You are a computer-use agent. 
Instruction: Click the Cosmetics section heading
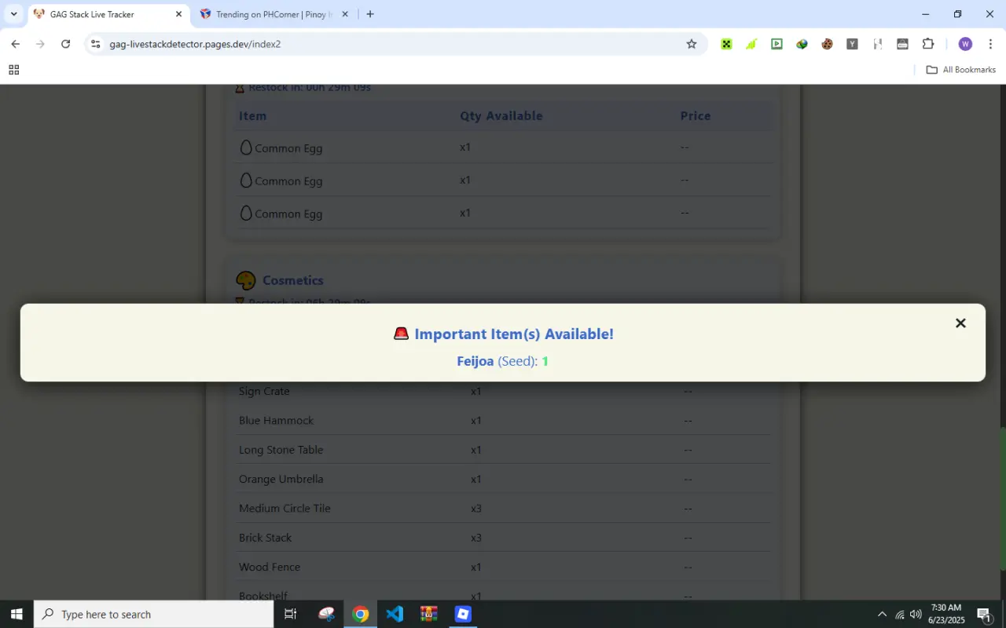pyautogui.click(x=292, y=280)
